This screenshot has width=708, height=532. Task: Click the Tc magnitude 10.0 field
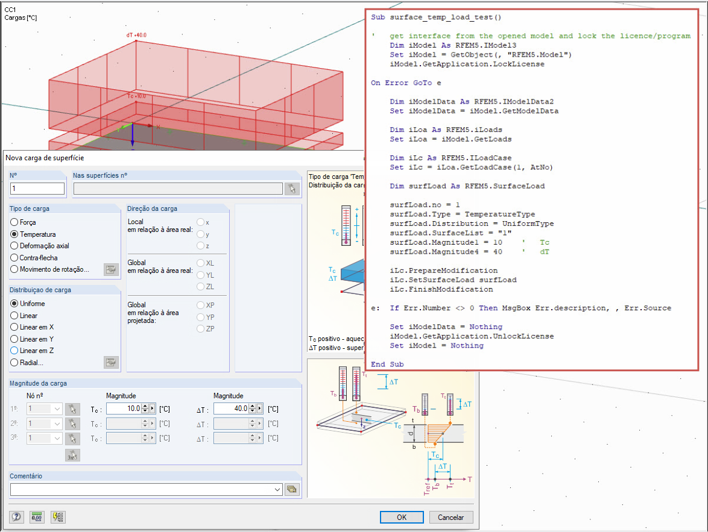(x=124, y=409)
